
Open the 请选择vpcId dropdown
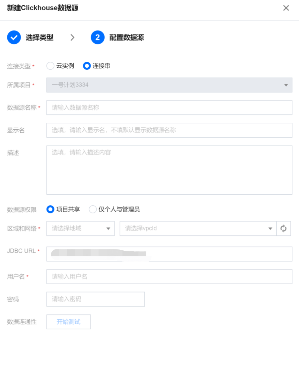coord(198,228)
